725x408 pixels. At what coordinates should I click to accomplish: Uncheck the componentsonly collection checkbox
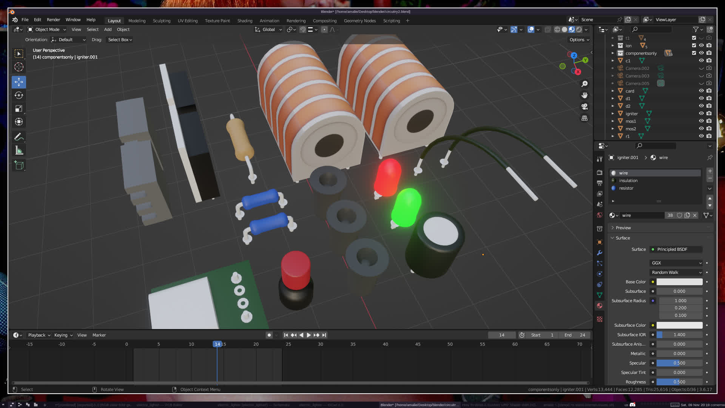point(694,53)
